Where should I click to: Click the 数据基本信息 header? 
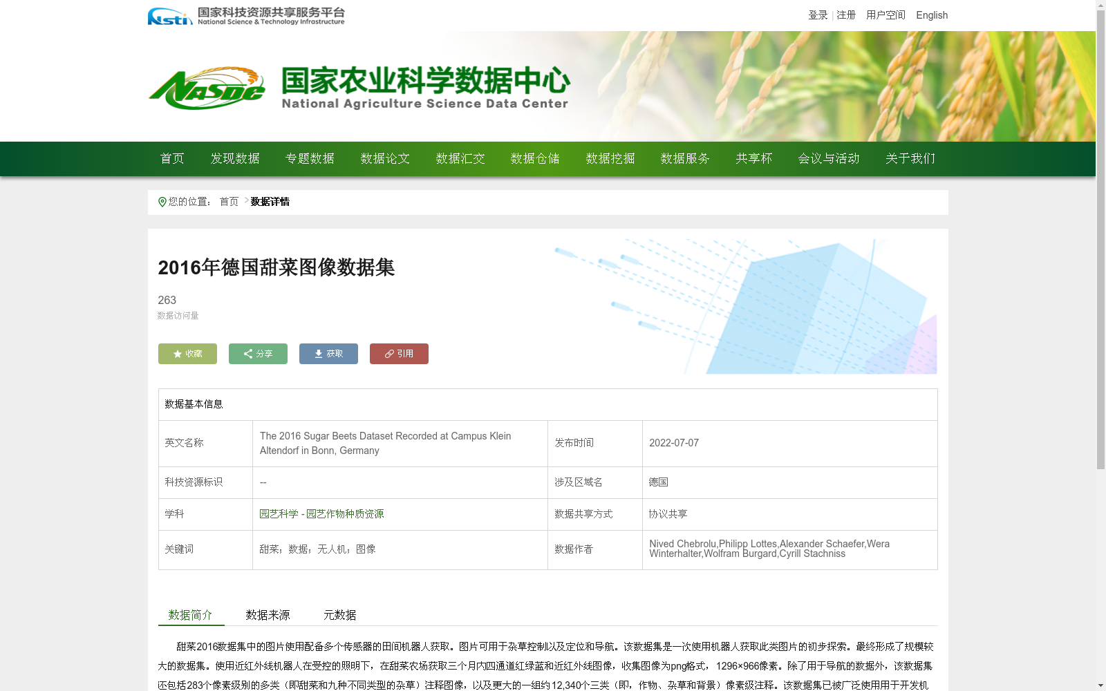click(194, 404)
